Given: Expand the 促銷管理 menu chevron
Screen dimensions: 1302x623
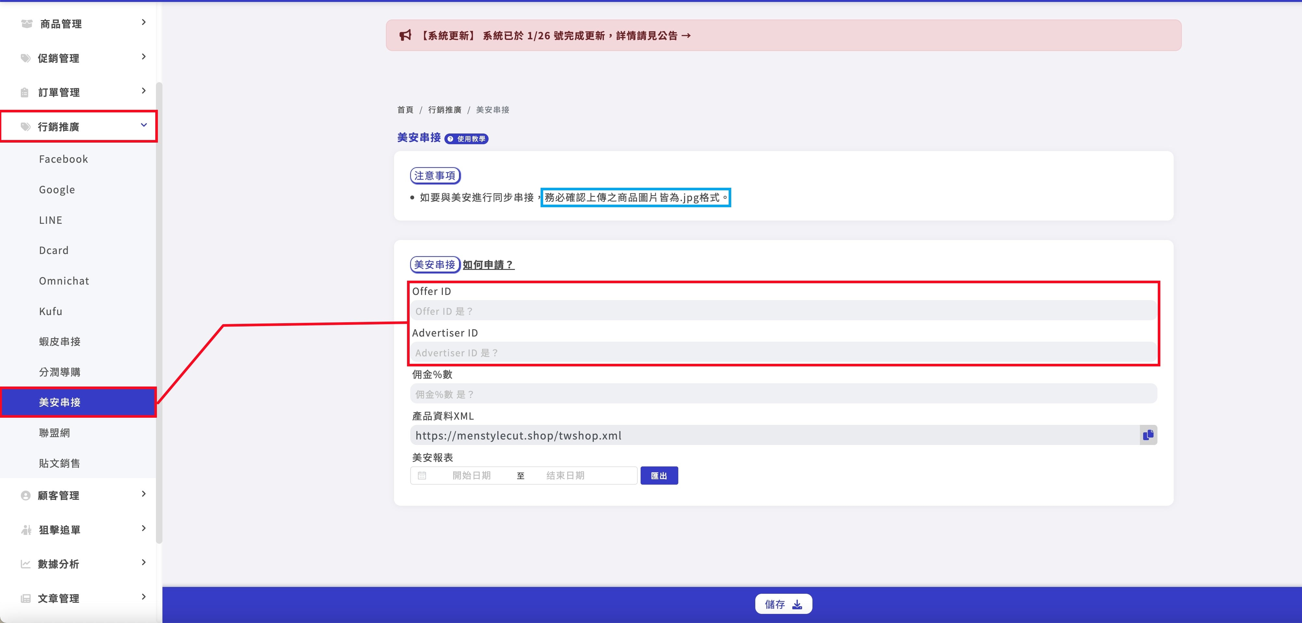Looking at the screenshot, I should pyautogui.click(x=144, y=57).
